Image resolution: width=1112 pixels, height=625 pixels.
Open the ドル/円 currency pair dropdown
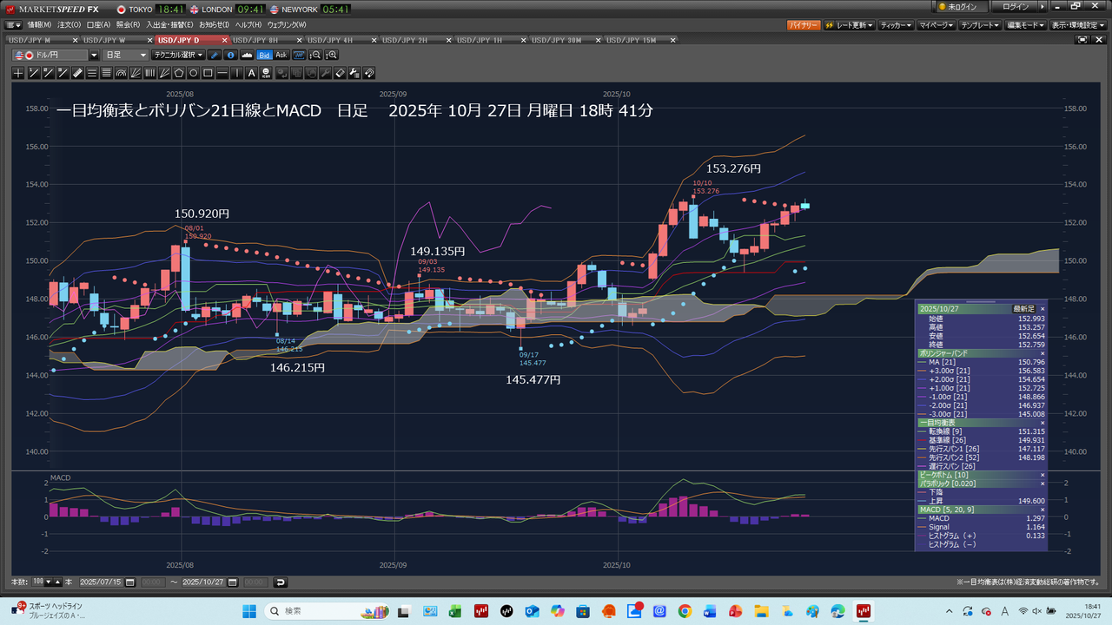tap(95, 55)
